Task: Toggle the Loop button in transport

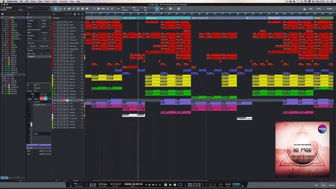Action: click(180, 185)
